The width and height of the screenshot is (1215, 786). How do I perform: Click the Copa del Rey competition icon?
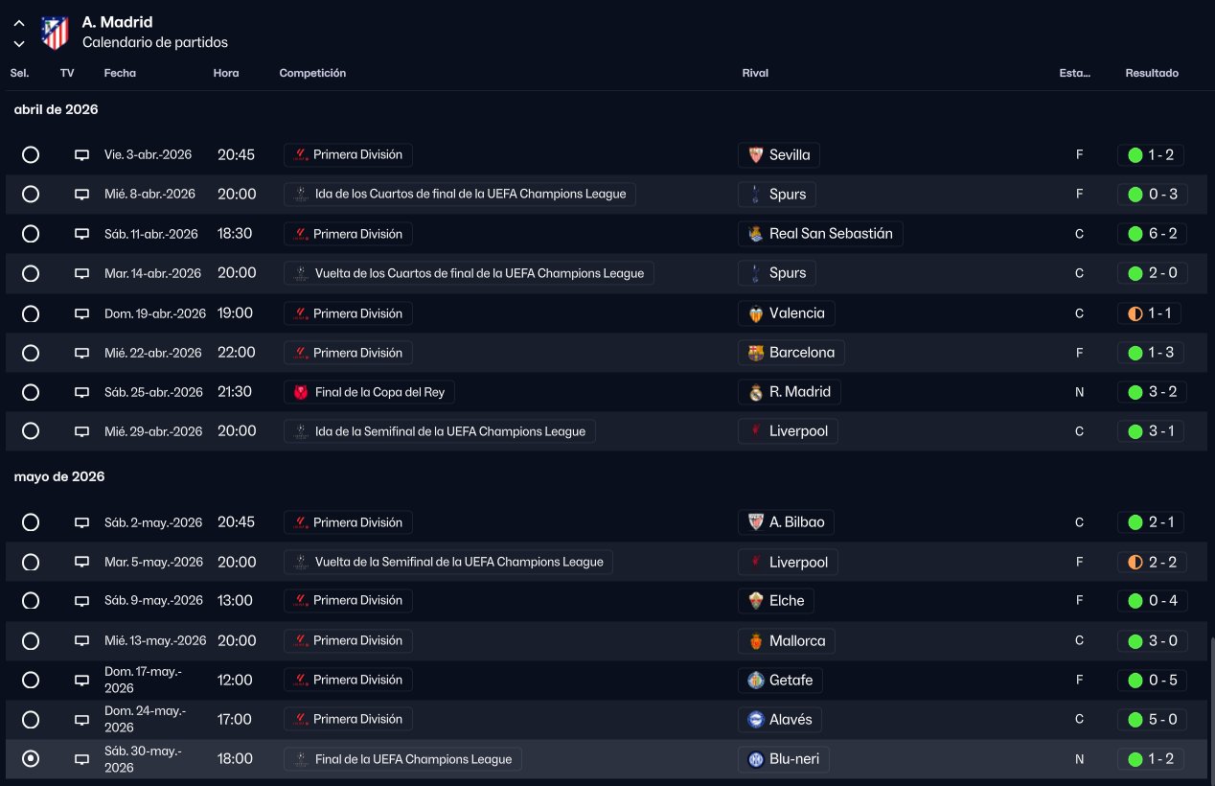click(x=301, y=392)
